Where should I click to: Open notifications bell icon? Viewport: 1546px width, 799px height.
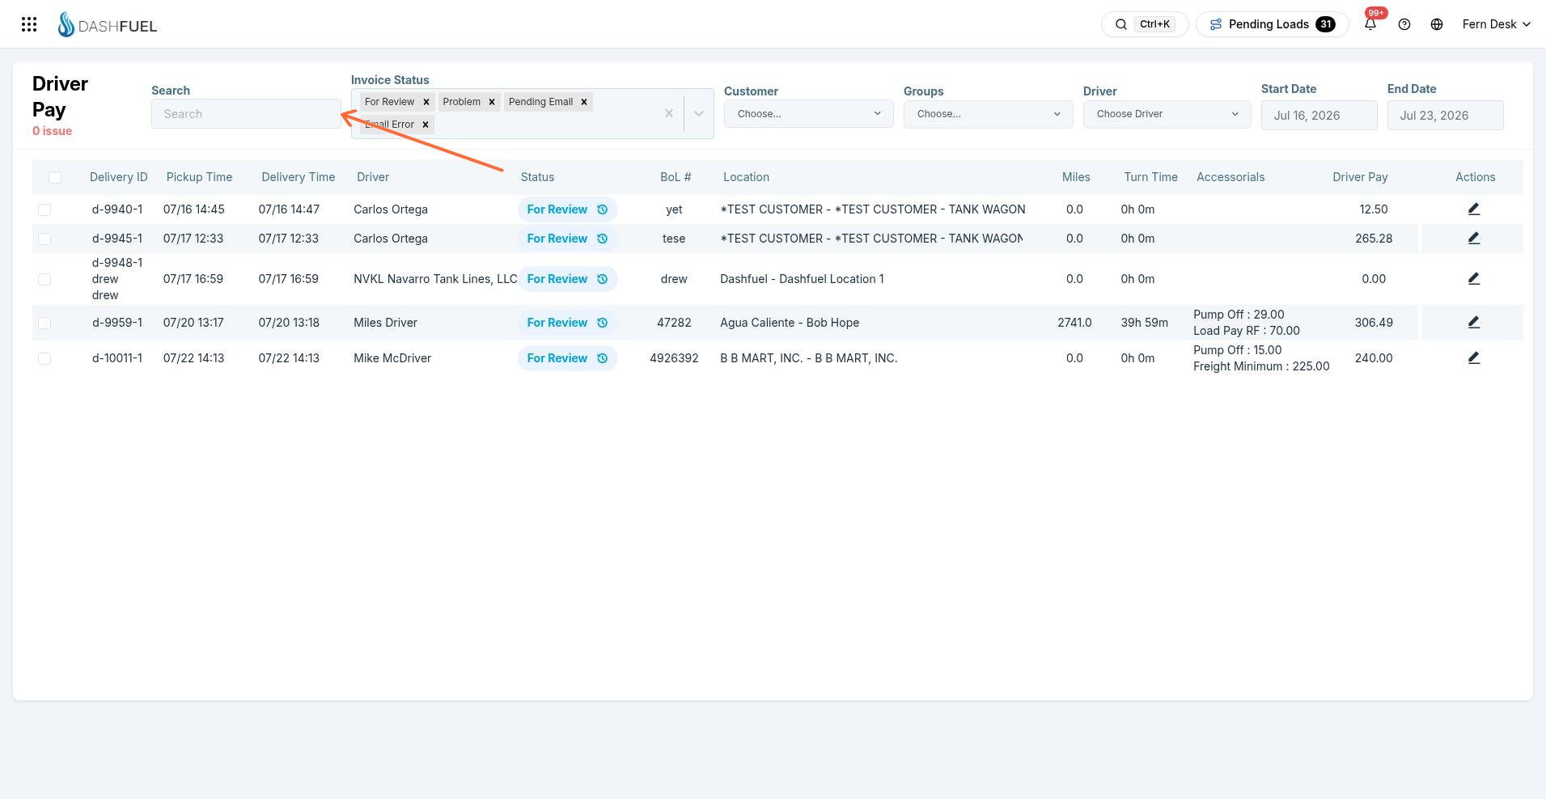pyautogui.click(x=1370, y=24)
